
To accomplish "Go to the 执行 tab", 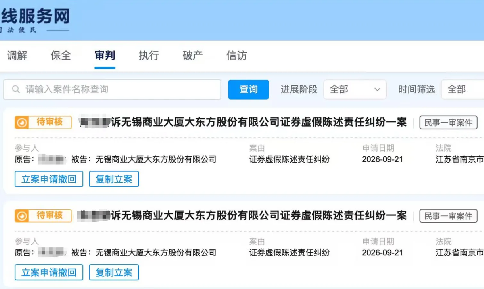I will click(x=149, y=55).
